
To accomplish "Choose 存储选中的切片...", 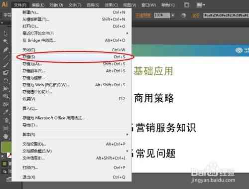I will click(72, 92).
